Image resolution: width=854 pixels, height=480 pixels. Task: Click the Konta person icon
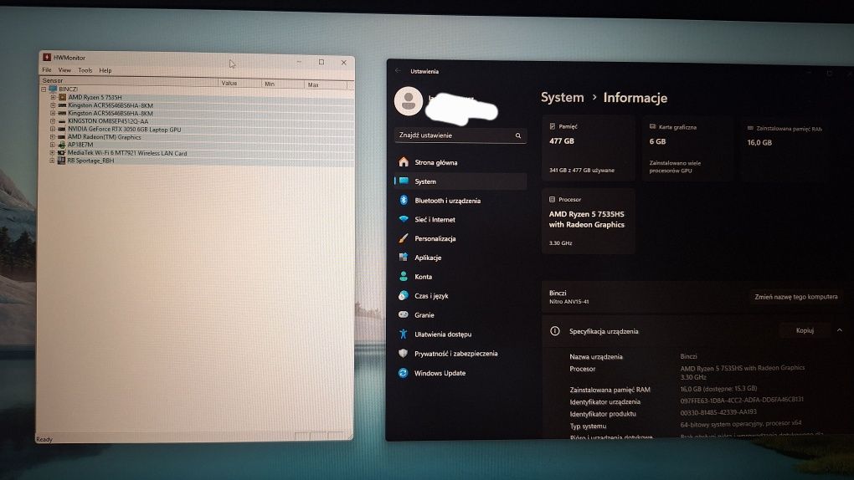(x=404, y=276)
